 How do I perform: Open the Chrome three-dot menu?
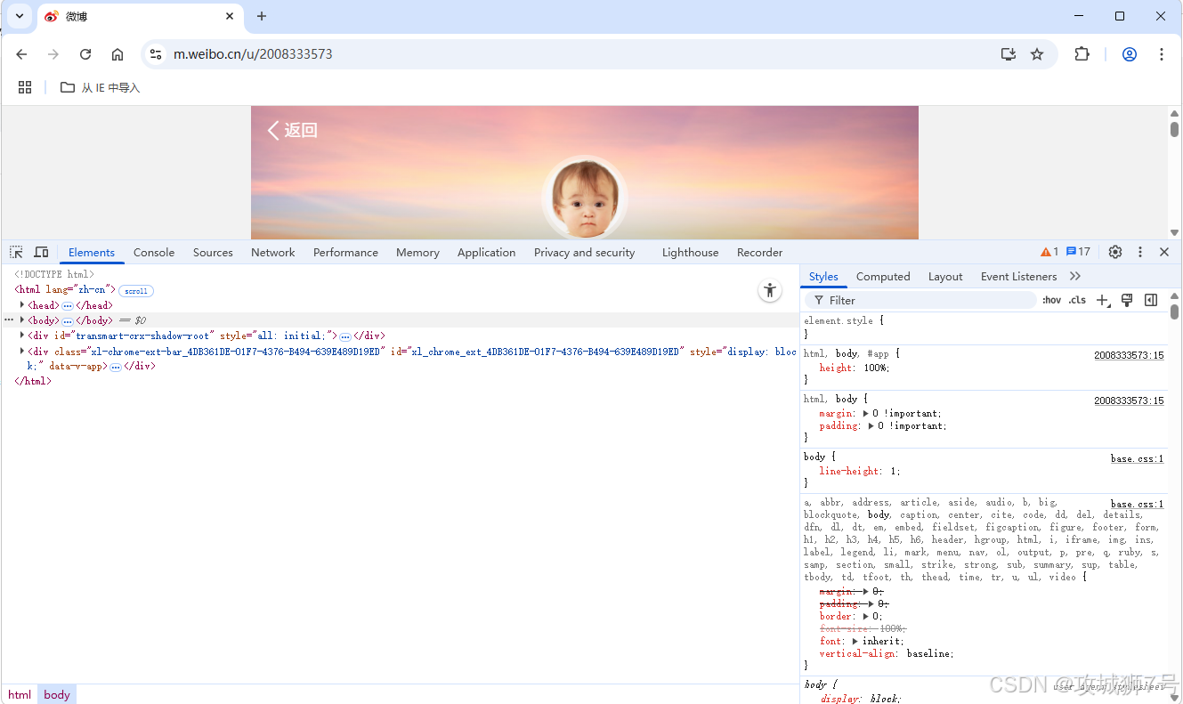(x=1162, y=54)
